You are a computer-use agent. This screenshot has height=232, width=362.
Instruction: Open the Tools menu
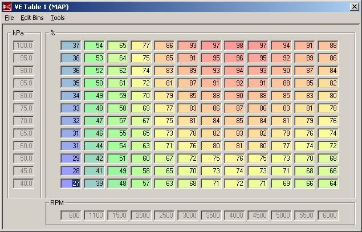58,18
